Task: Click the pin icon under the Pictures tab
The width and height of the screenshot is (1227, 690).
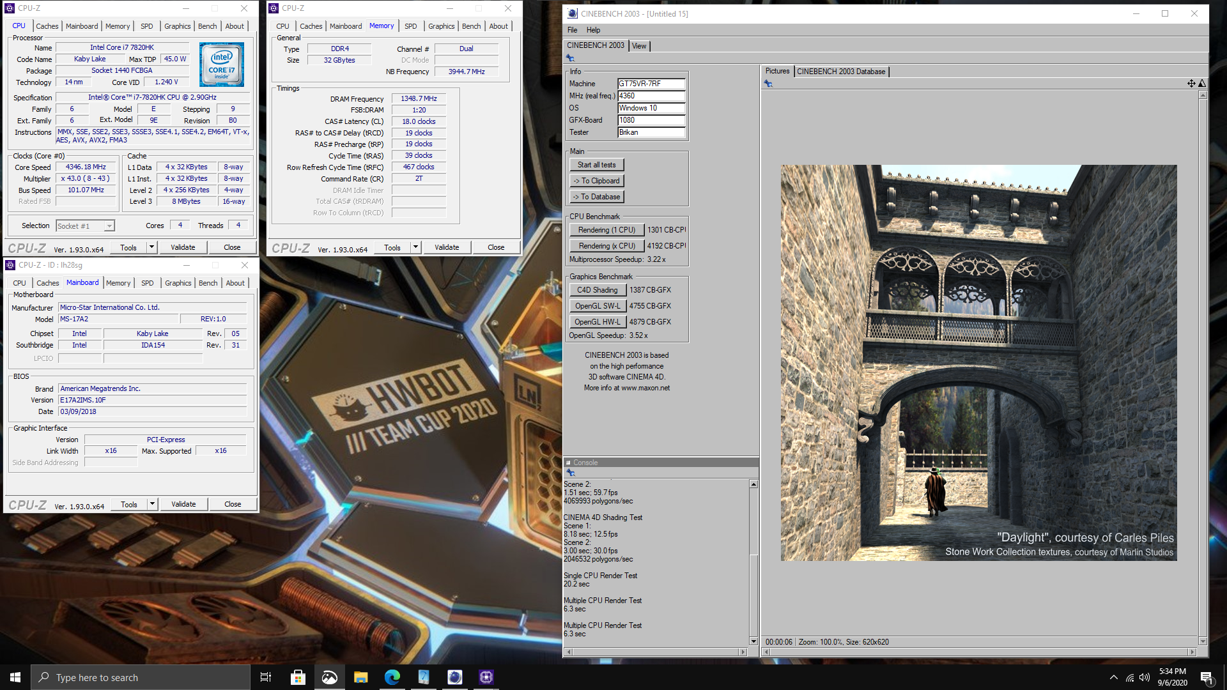Action: (768, 84)
